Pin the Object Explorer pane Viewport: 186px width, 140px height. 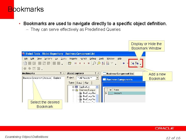click(95, 73)
